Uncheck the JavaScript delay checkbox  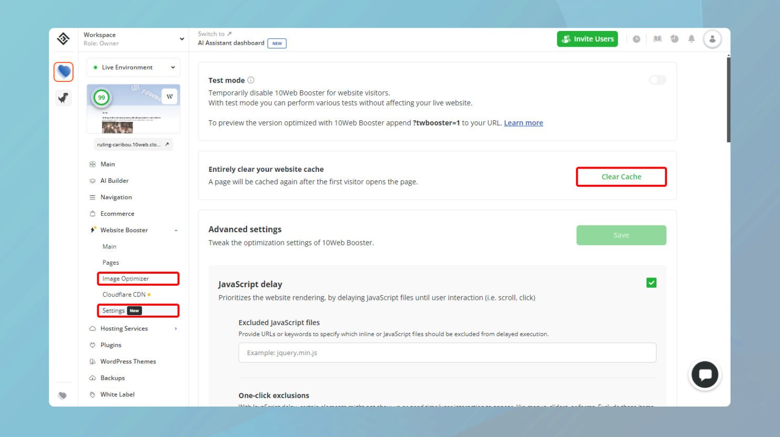coord(651,283)
